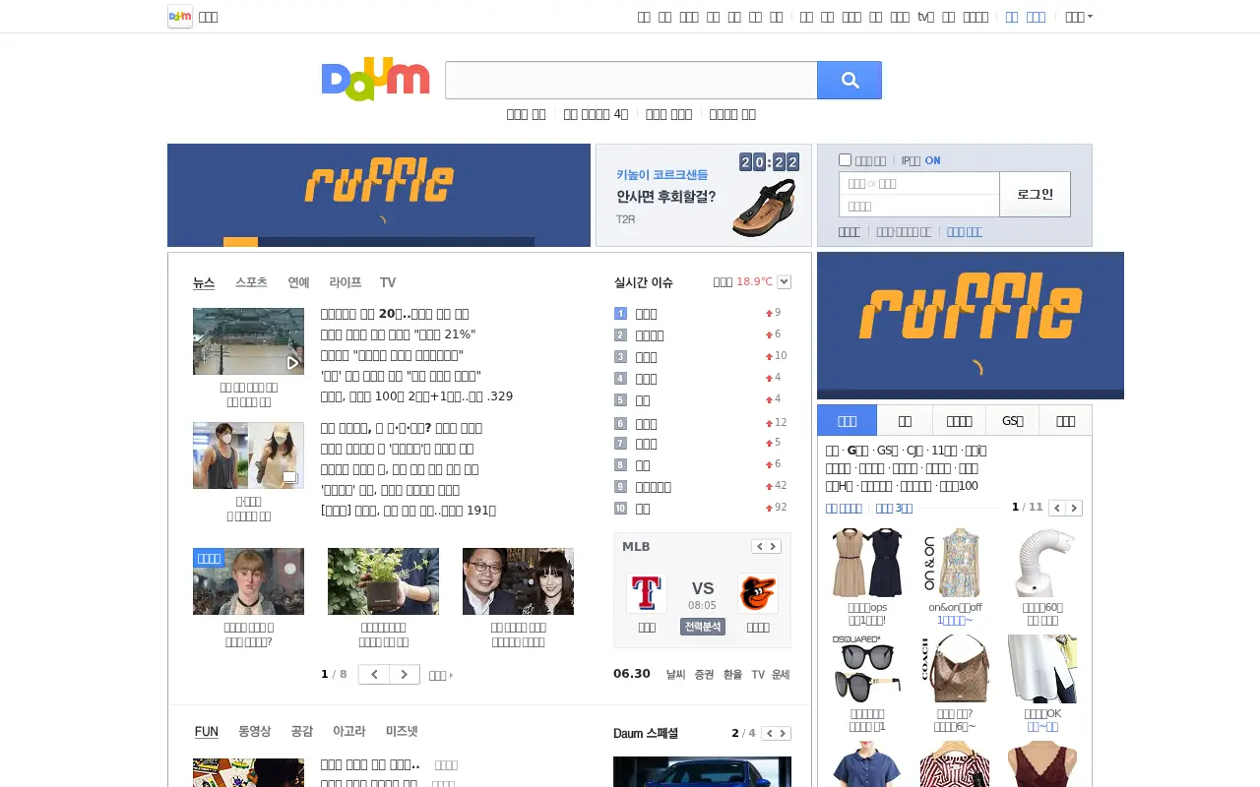Show next news photo page
The width and height of the screenshot is (1260, 787).
pos(405,674)
